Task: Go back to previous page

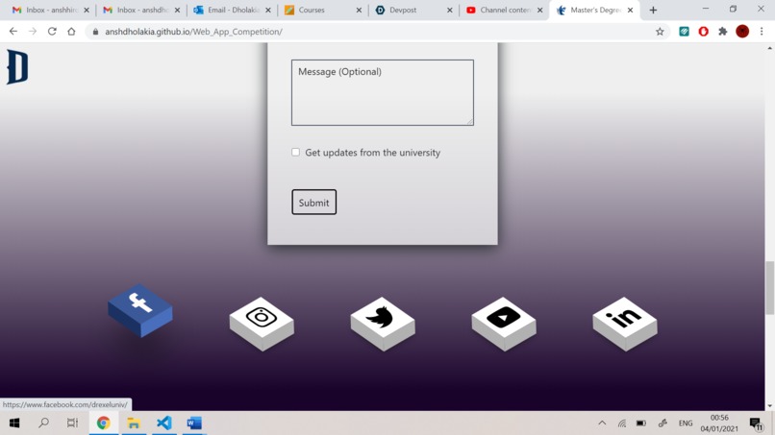Action: pos(13,31)
